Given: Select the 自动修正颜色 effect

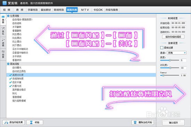Looking at the screenshot, I should click(x=19, y=71).
